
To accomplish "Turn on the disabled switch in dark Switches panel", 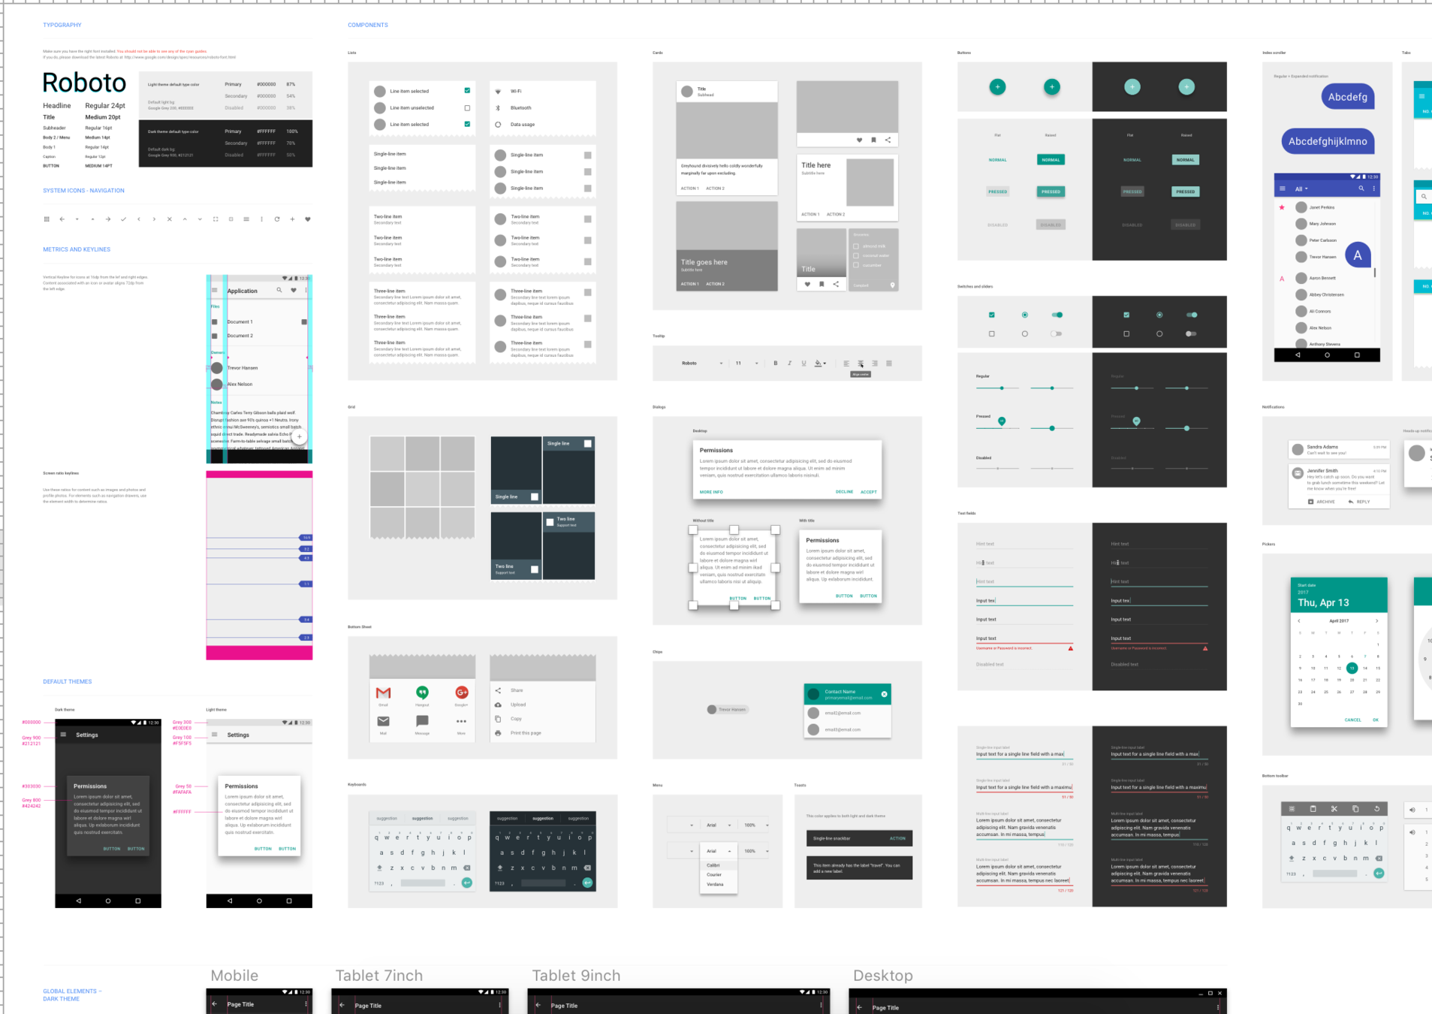I will pos(1191,333).
